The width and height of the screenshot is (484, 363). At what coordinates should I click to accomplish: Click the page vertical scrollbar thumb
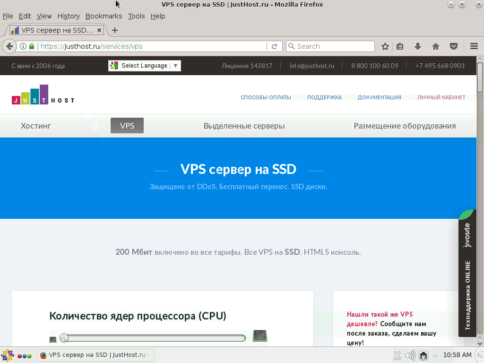pos(480,77)
